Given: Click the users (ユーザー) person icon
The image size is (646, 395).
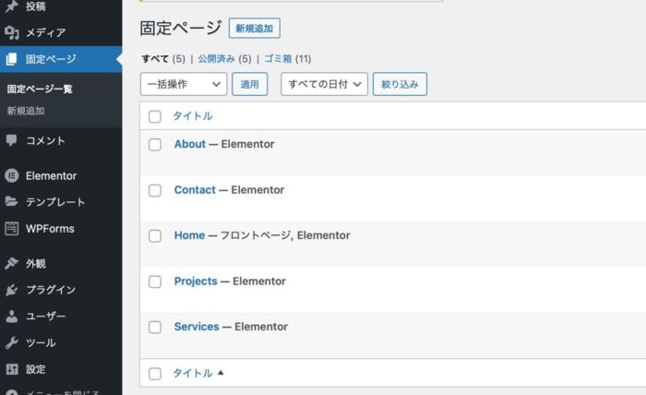Looking at the screenshot, I should [x=12, y=317].
